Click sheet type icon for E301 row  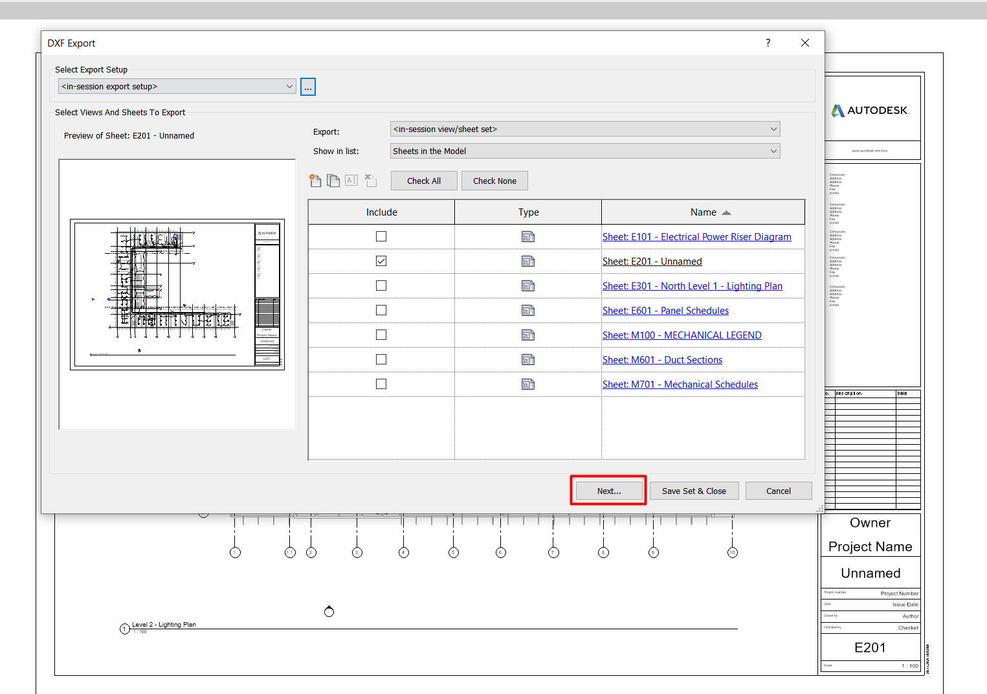coord(528,286)
